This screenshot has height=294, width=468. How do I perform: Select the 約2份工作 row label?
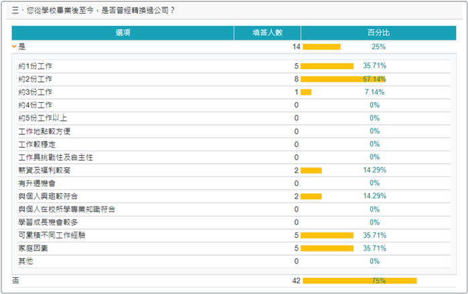(x=36, y=79)
